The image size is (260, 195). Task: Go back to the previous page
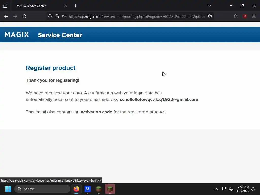pyautogui.click(x=6, y=16)
